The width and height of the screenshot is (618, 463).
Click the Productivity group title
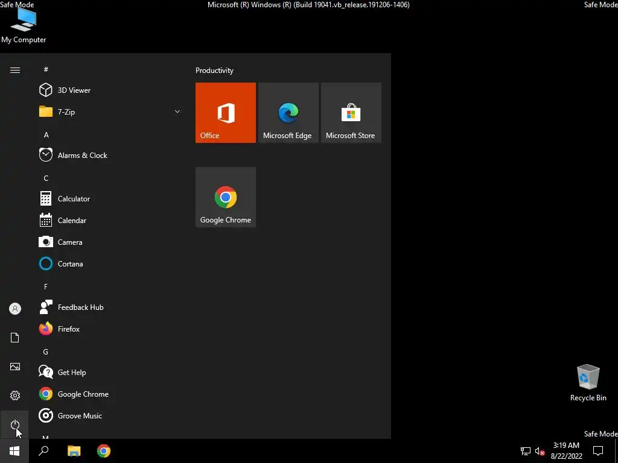pyautogui.click(x=214, y=71)
